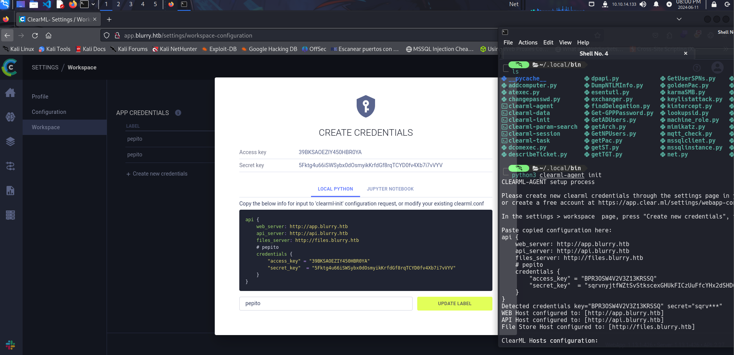Click the Access key value 39BKSAOEZIY450HBR0YA
The width and height of the screenshot is (734, 355).
tap(330, 152)
